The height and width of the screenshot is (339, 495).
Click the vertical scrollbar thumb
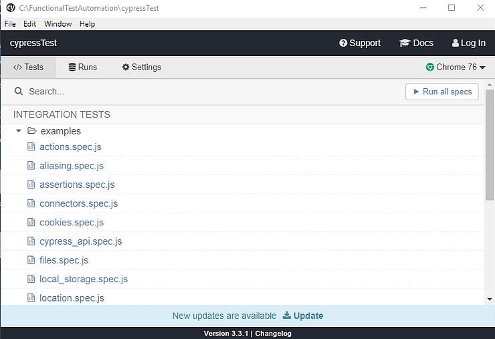[490, 145]
